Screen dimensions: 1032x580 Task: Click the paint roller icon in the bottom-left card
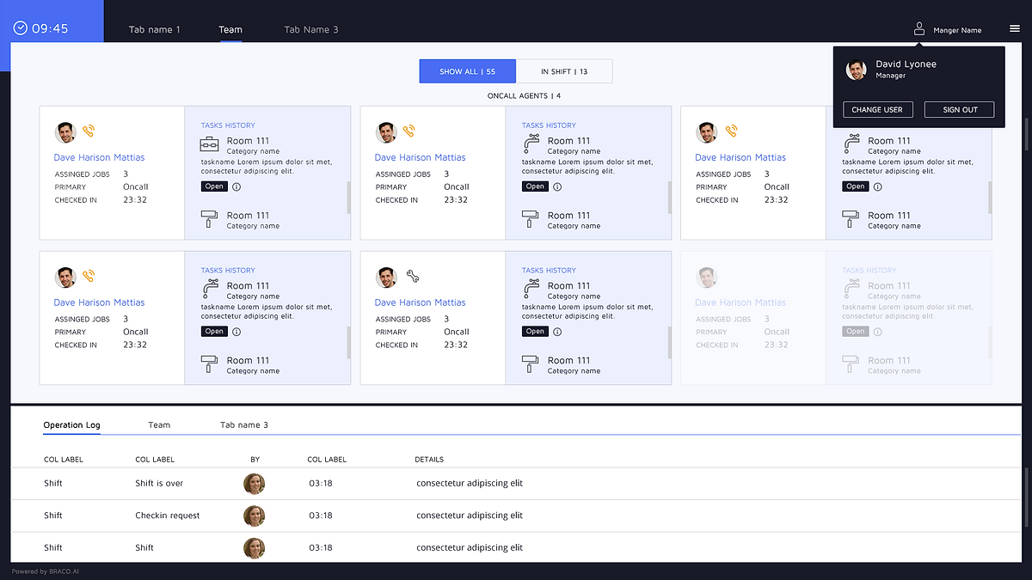tap(210, 364)
